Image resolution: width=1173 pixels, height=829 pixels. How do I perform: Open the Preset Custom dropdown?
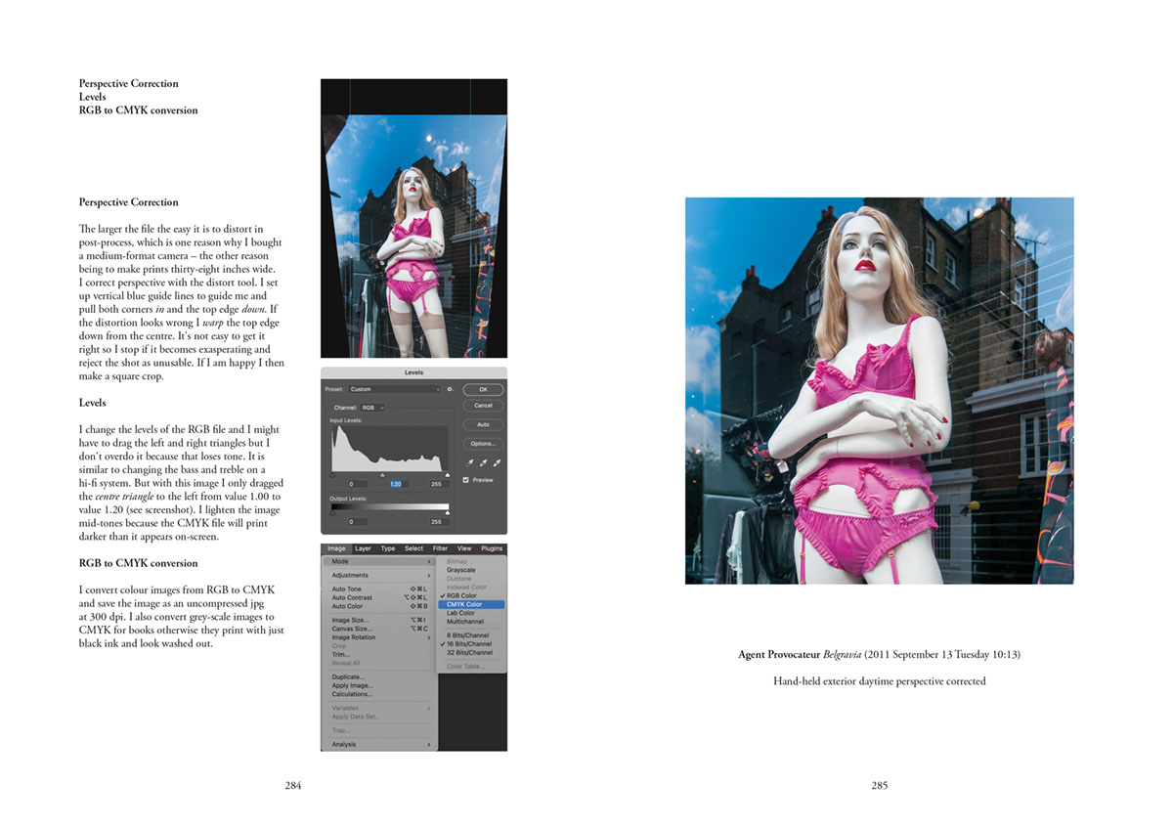tap(394, 389)
